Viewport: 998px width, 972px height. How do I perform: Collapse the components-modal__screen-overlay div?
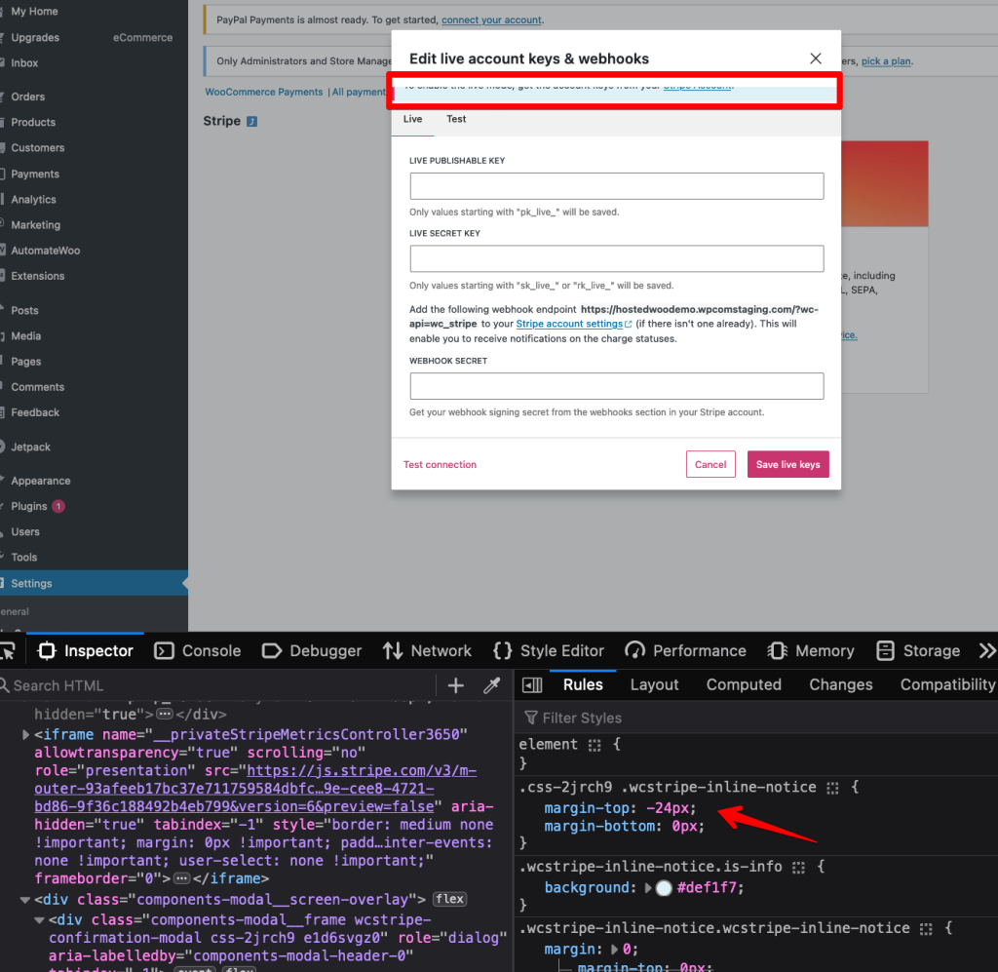click(x=25, y=899)
